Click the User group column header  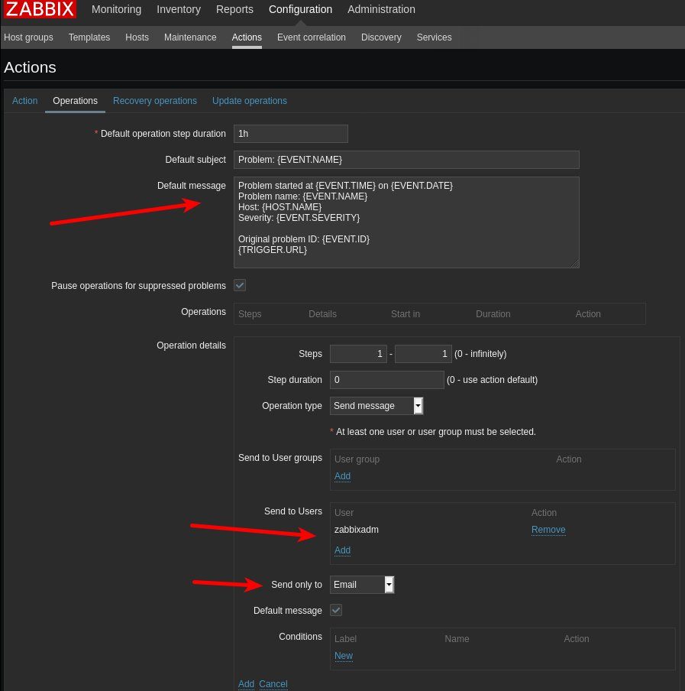pos(357,459)
